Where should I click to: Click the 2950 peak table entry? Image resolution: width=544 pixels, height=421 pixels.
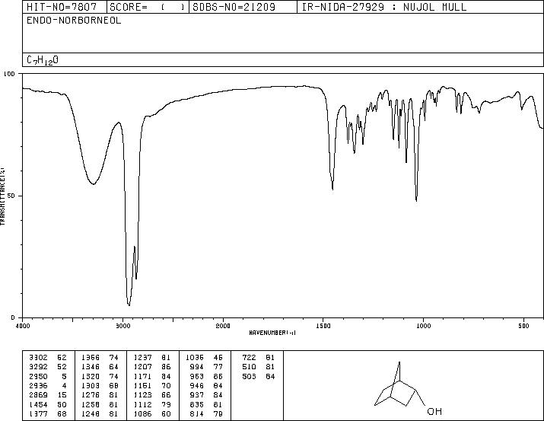click(x=48, y=377)
